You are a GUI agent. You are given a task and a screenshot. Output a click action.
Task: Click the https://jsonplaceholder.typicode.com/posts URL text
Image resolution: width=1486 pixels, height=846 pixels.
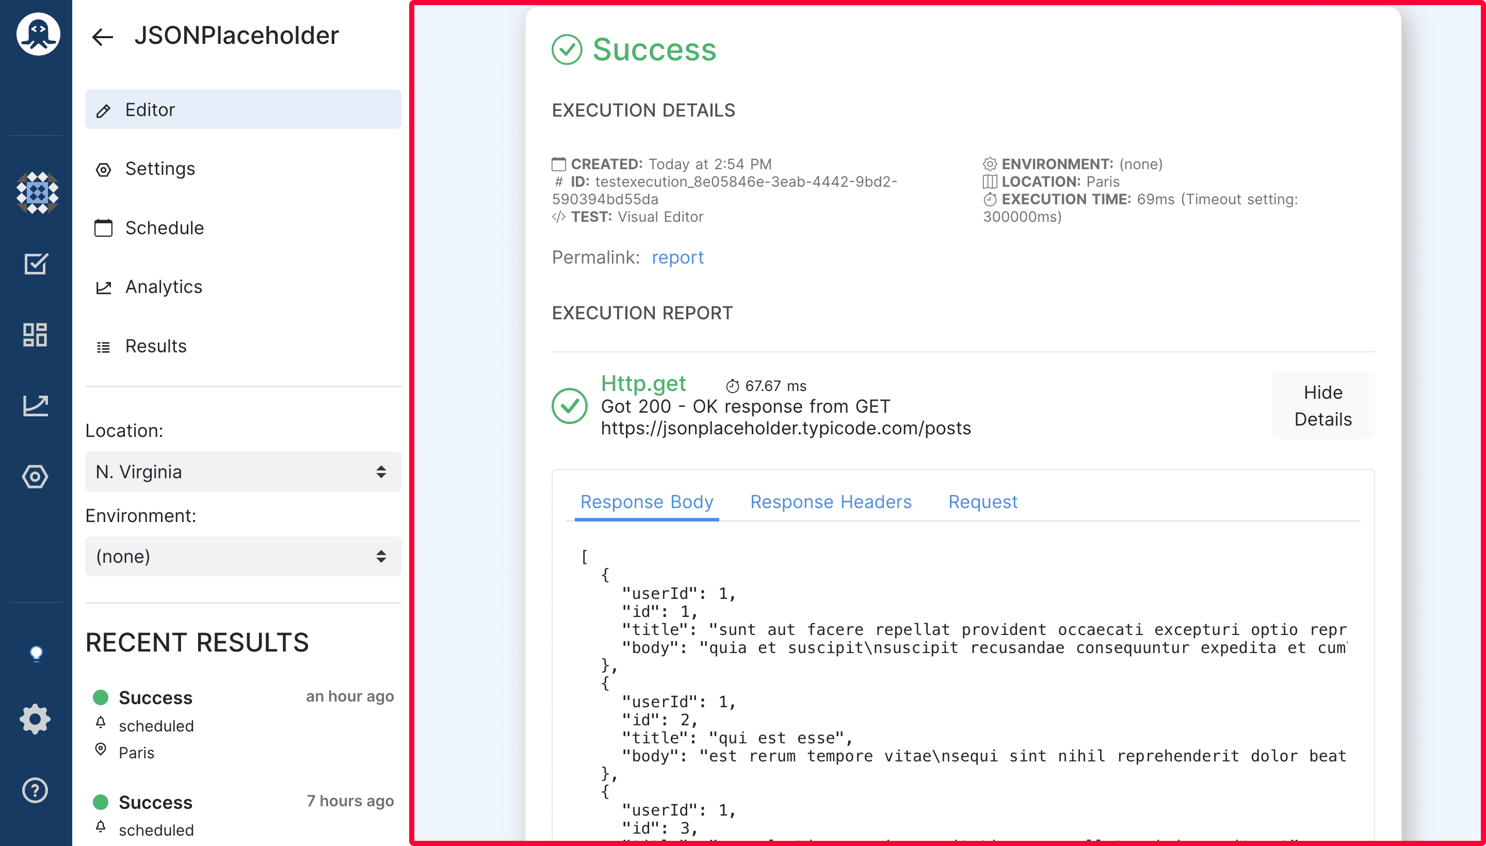[786, 428]
